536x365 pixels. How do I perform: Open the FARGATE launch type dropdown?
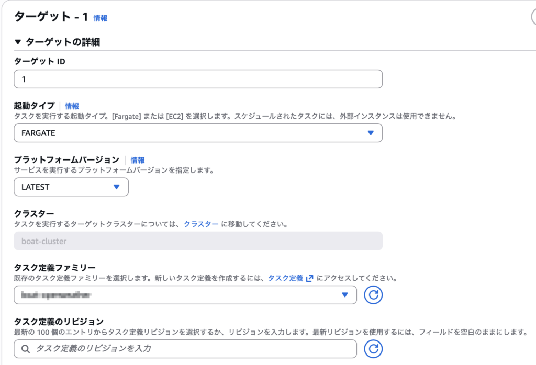[370, 133]
